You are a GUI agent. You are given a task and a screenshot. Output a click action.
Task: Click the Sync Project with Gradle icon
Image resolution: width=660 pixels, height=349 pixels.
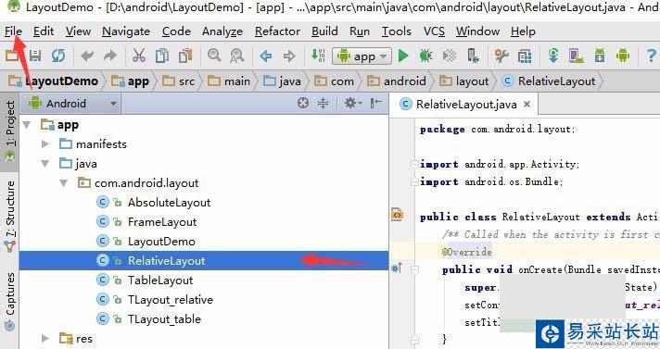tap(553, 56)
